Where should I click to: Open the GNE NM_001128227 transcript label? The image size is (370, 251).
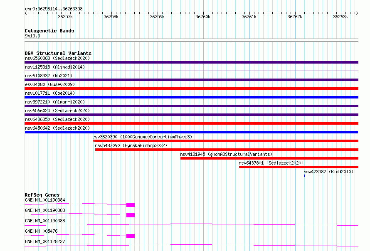(x=45, y=241)
